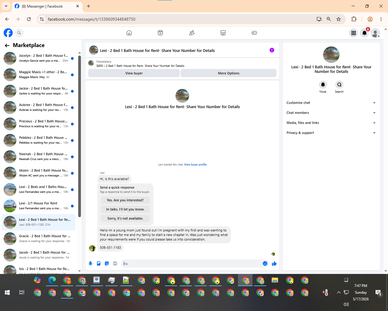Send quick response "In talks. I'll let you know."
Viewport: 388px width, 311px height.
[125, 209]
